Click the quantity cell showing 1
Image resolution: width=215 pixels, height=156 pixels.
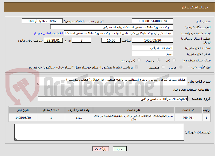click(51, 118)
